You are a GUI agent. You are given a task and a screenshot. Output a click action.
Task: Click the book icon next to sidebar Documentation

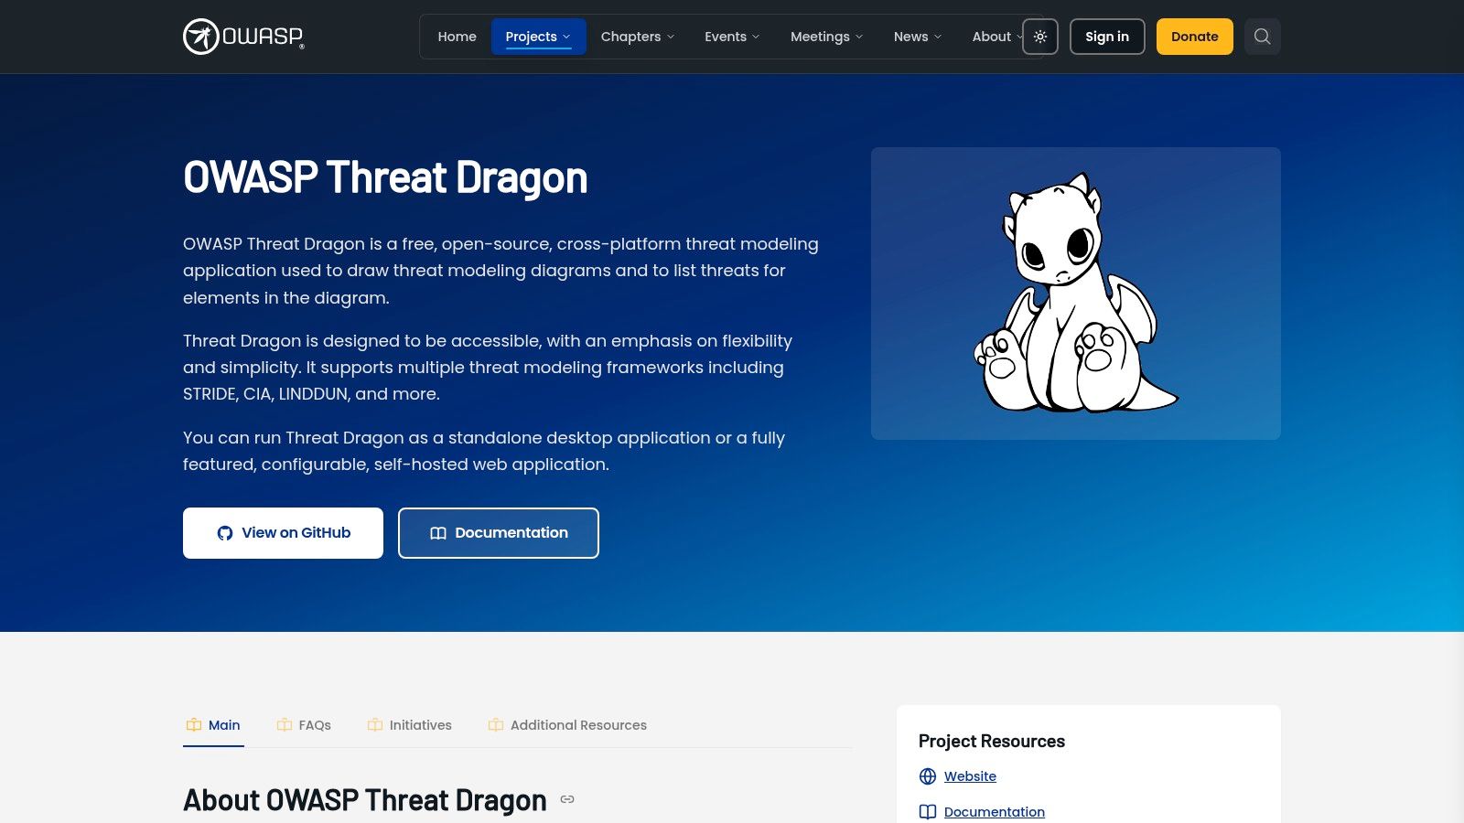pos(928,812)
